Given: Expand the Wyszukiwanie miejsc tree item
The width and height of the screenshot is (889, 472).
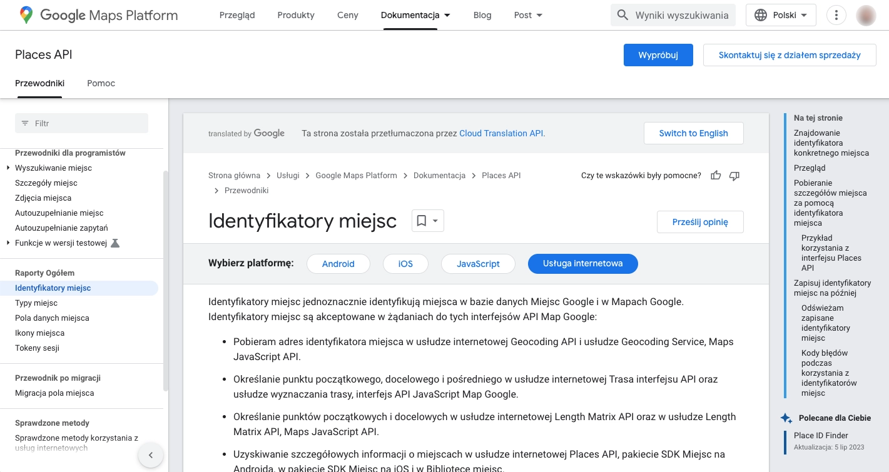Looking at the screenshot, I should pos(8,168).
